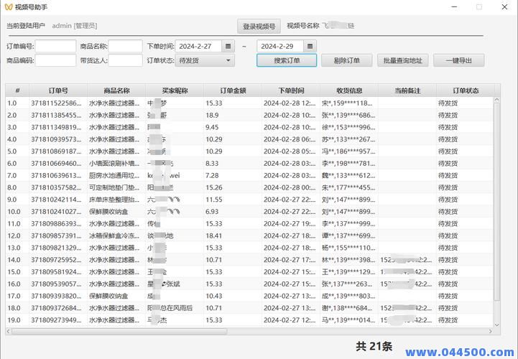Click amount cell 11.55

click(214, 200)
